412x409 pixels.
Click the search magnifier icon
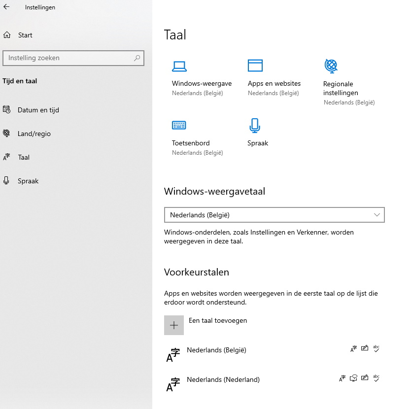[137, 58]
